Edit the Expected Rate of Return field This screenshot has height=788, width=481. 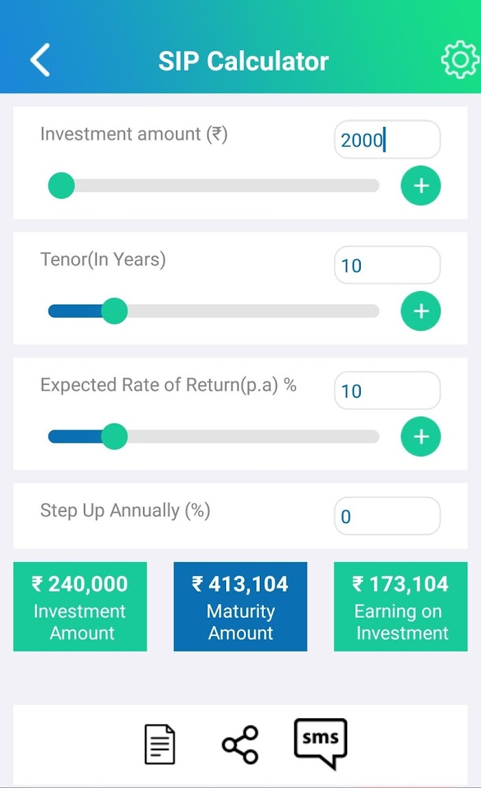(387, 391)
